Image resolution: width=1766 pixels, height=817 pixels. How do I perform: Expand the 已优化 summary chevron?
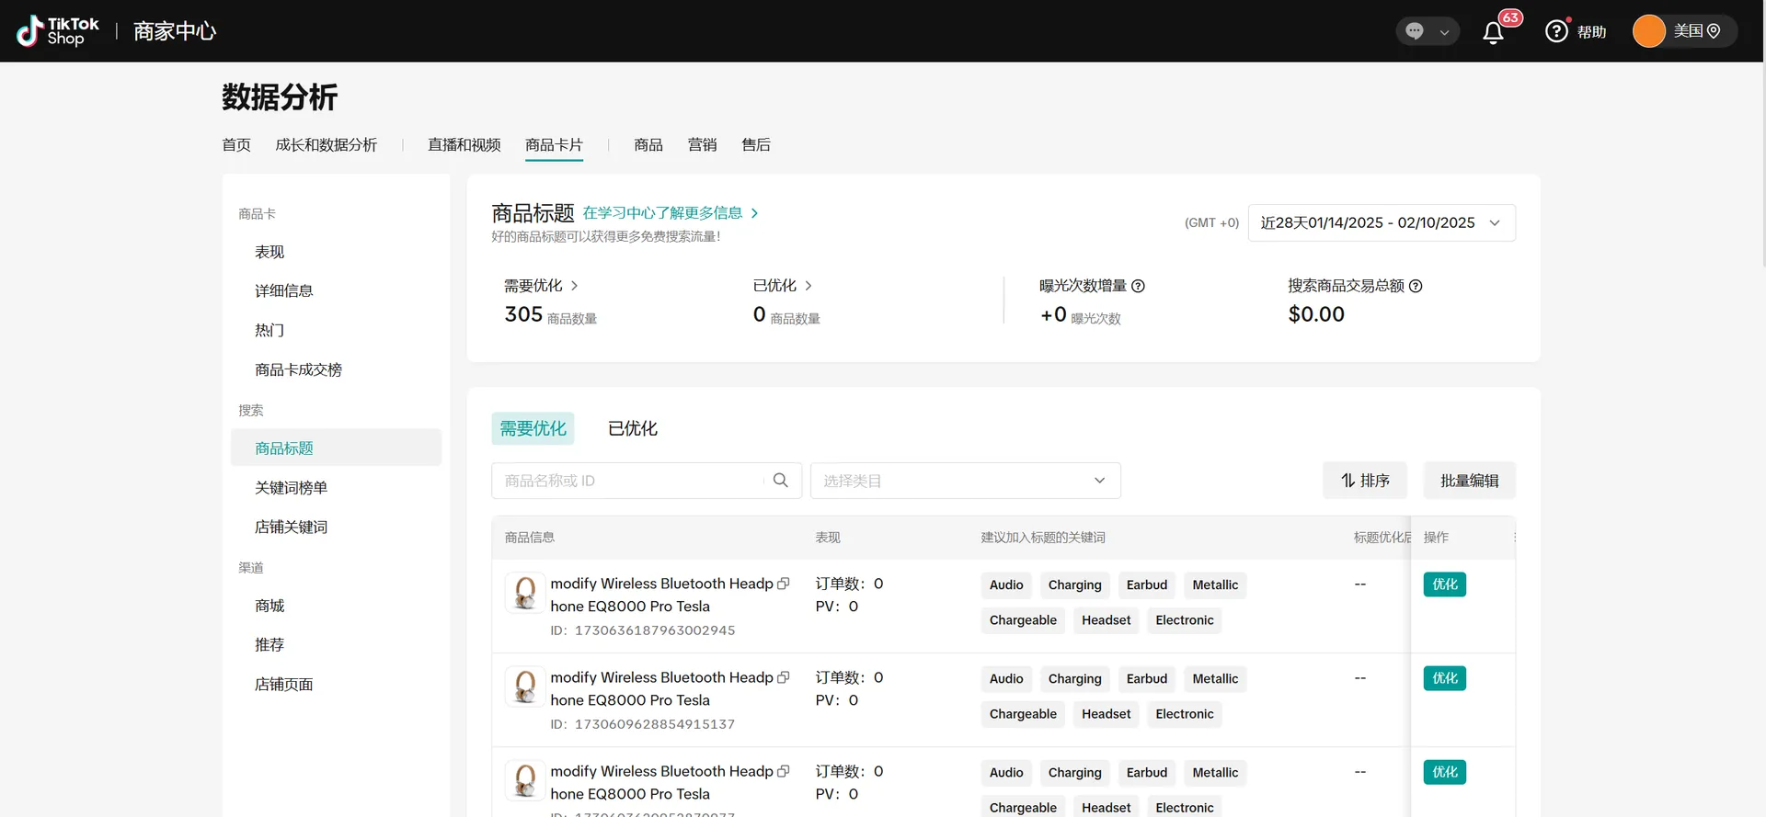(x=808, y=286)
